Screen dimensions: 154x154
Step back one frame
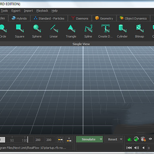136,148
